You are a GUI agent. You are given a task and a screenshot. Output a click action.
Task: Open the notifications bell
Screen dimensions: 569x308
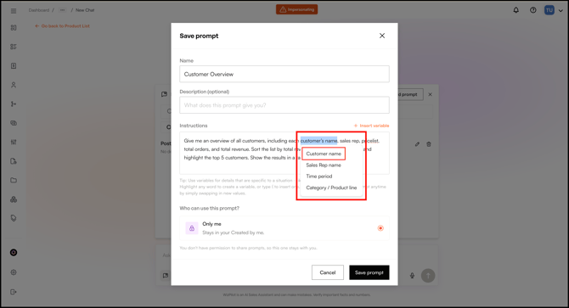[x=515, y=10]
